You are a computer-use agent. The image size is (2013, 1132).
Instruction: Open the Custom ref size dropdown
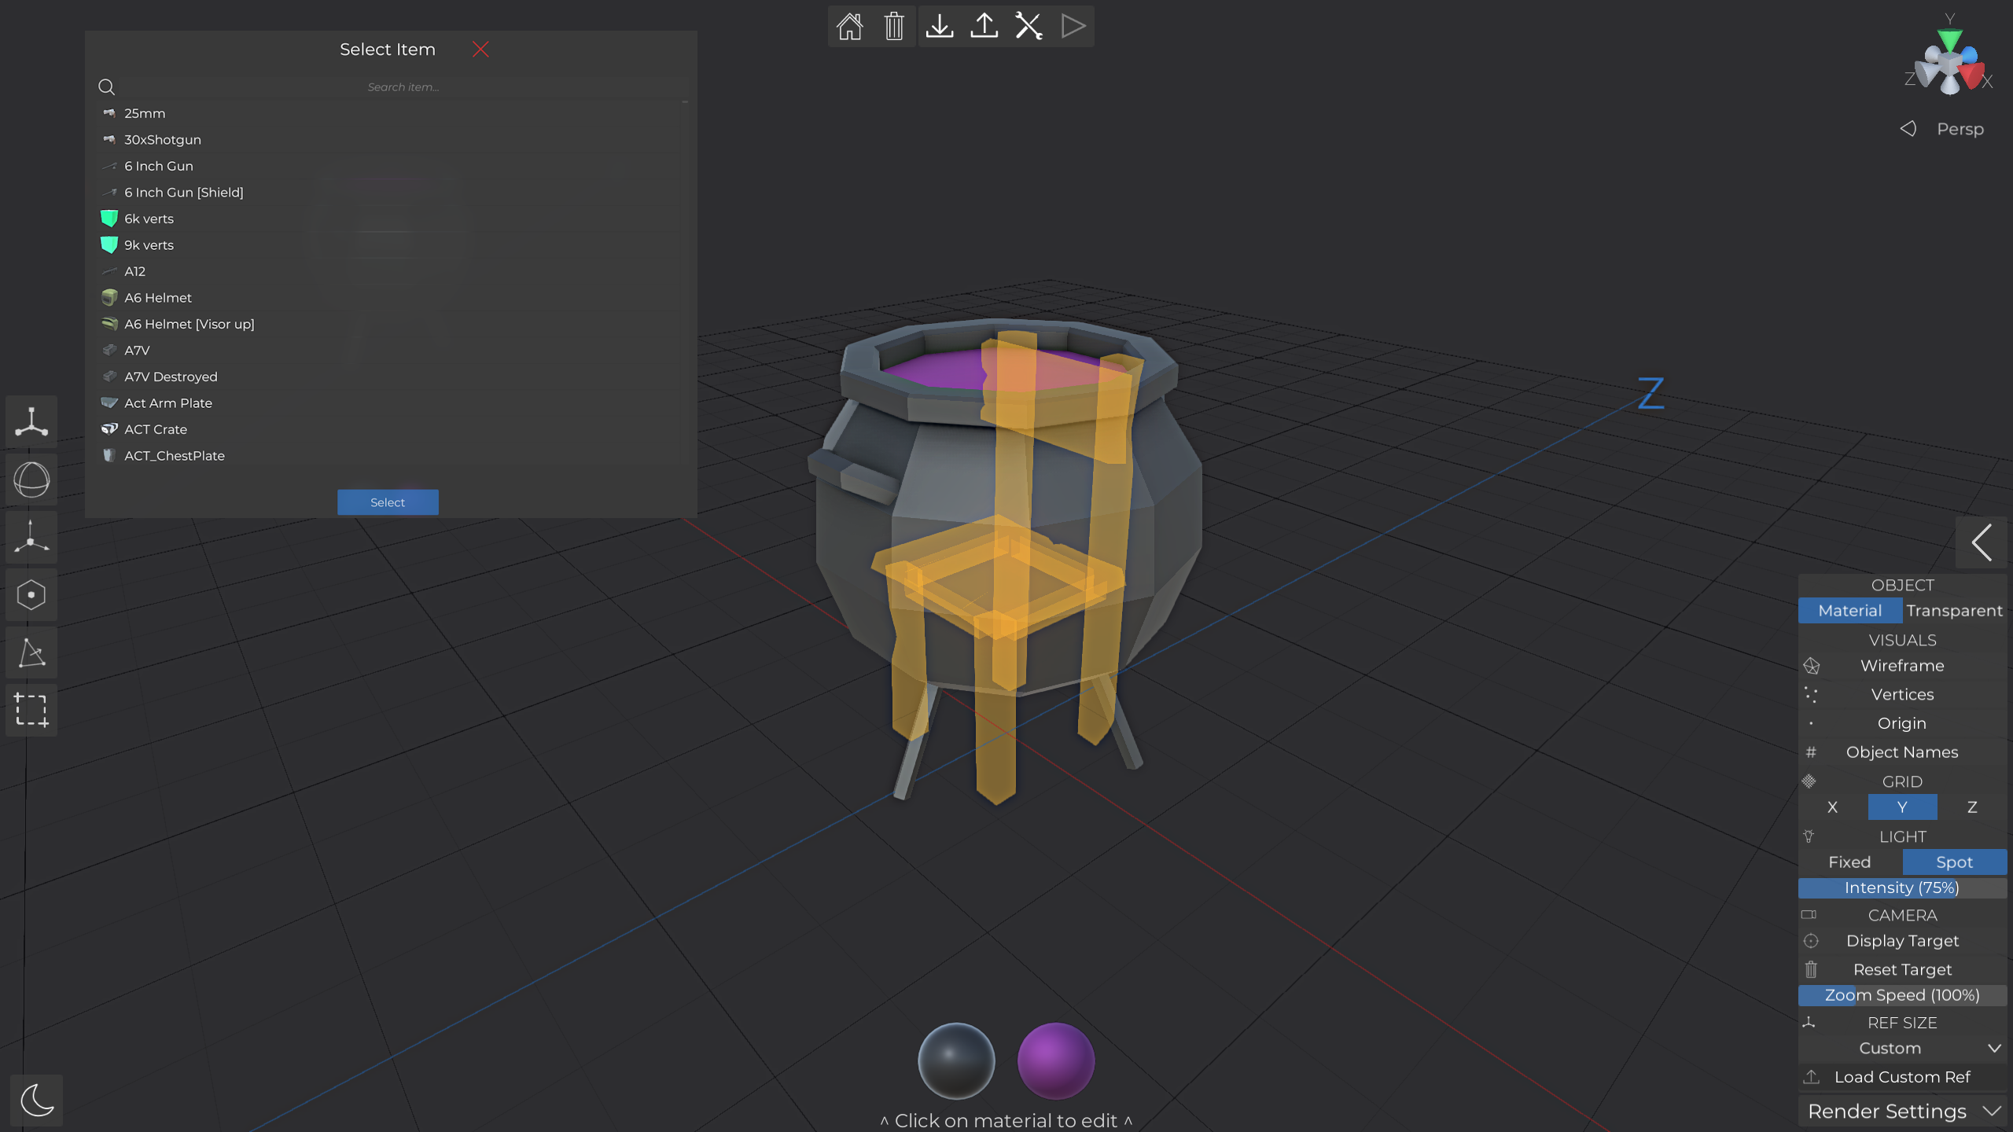1901,1048
